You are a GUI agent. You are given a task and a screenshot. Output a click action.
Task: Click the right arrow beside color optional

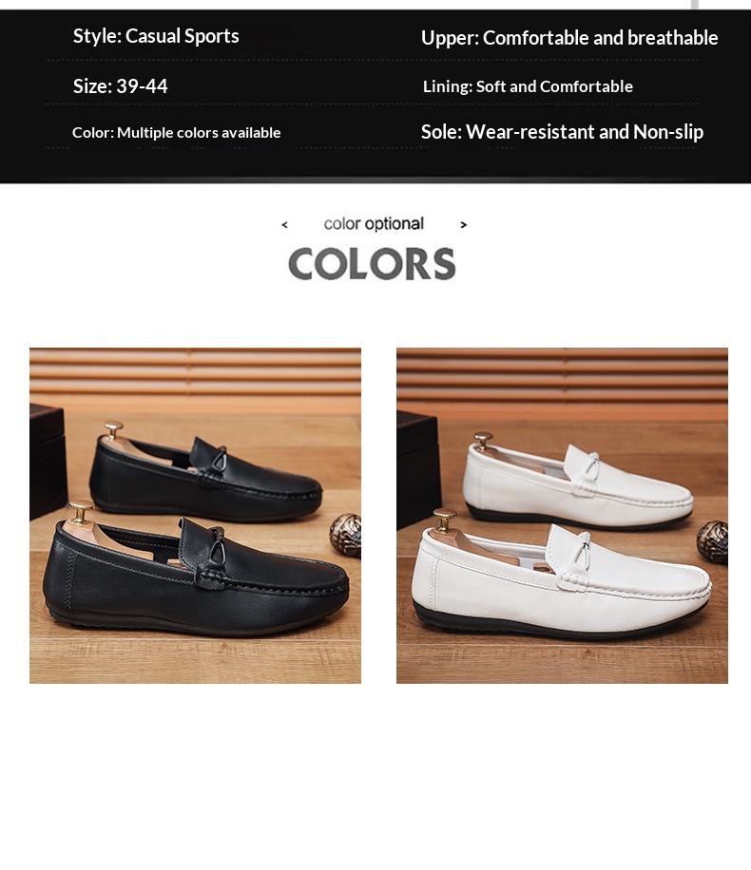click(x=464, y=225)
